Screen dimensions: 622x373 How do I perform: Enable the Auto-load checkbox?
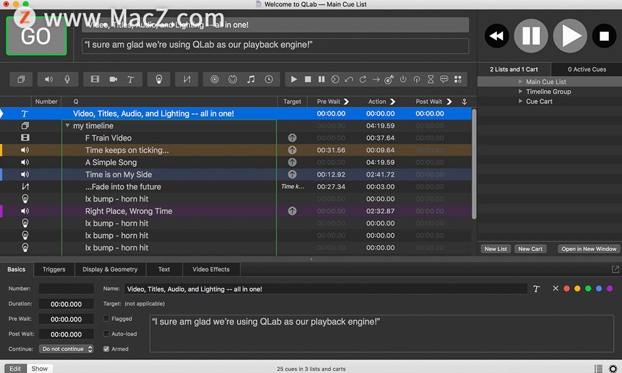click(106, 334)
